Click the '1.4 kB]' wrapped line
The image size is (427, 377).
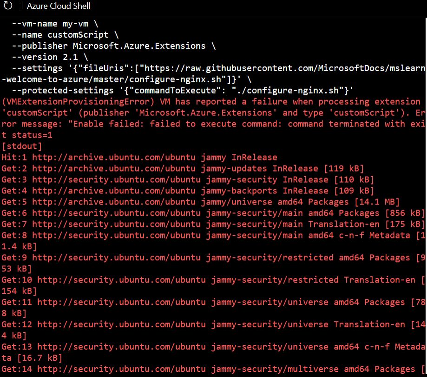[19, 246]
